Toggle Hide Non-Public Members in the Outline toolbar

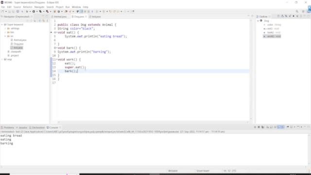click(x=294, y=16)
